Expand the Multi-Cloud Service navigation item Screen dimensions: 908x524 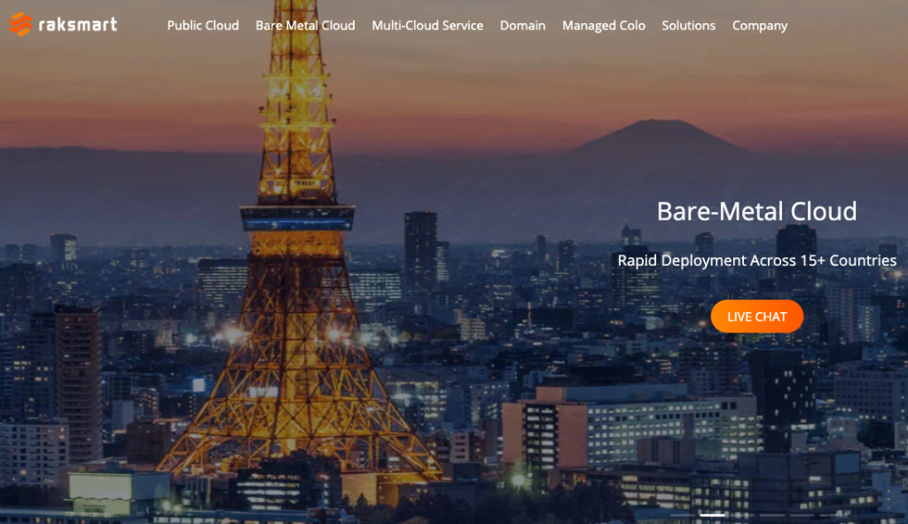[427, 26]
